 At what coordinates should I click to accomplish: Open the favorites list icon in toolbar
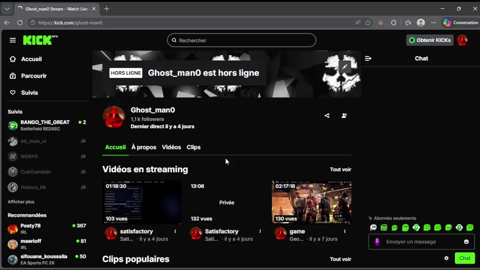408,22
